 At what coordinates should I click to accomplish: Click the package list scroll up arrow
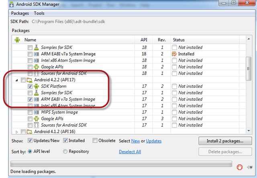coord(249,39)
